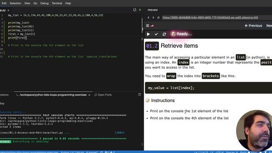The image size is (272, 153).
Task: Open the Edit menu
Action: click(4, 3)
